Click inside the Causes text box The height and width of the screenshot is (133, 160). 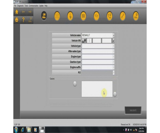pos(97,89)
